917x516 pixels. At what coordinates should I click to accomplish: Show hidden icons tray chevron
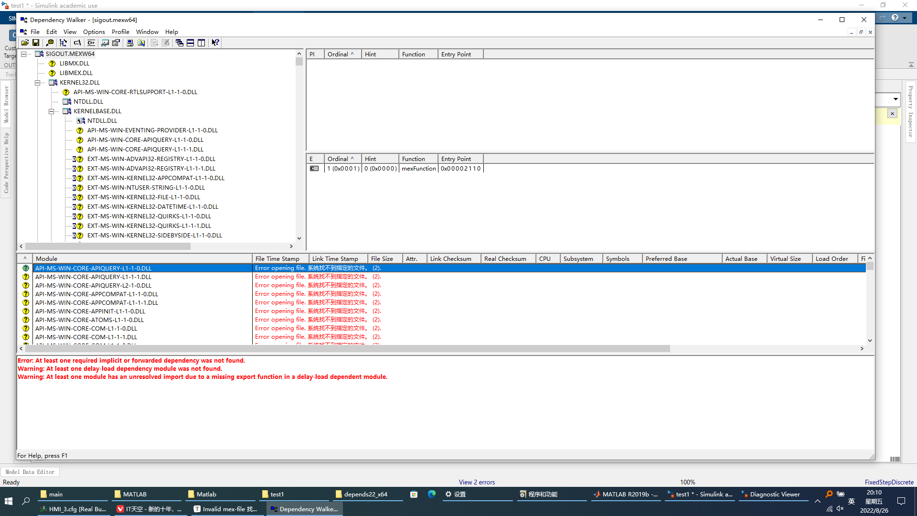click(818, 501)
